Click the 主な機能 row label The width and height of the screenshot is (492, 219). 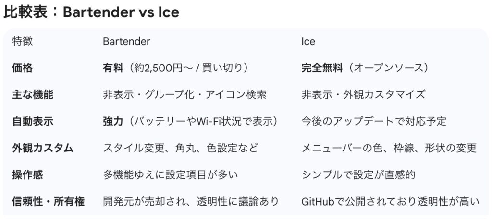[33, 94]
